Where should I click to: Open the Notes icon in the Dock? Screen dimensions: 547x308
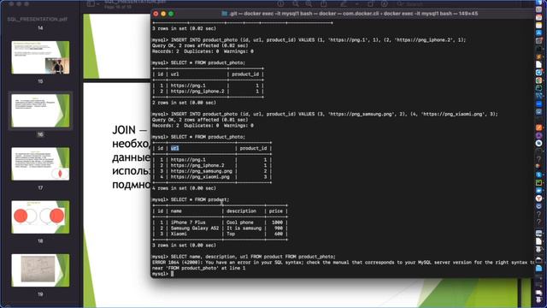pyautogui.click(x=539, y=25)
